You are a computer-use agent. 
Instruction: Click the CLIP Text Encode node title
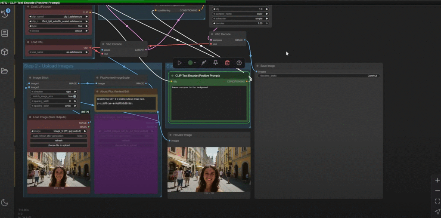(197, 76)
